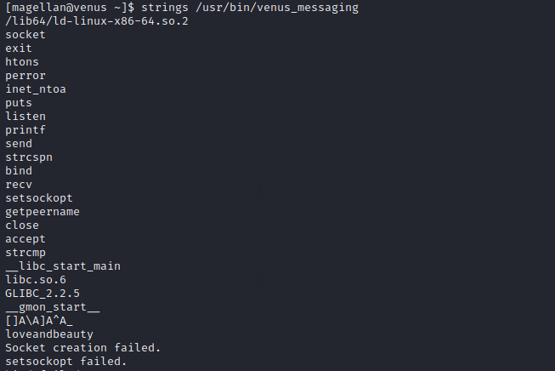The image size is (555, 371).
Task: Click the 'strcspn' string line
Action: tap(29, 157)
